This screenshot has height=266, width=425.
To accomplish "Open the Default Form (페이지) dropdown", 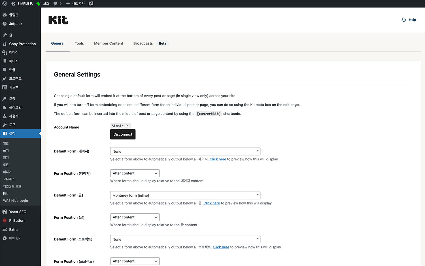I will click(185, 151).
